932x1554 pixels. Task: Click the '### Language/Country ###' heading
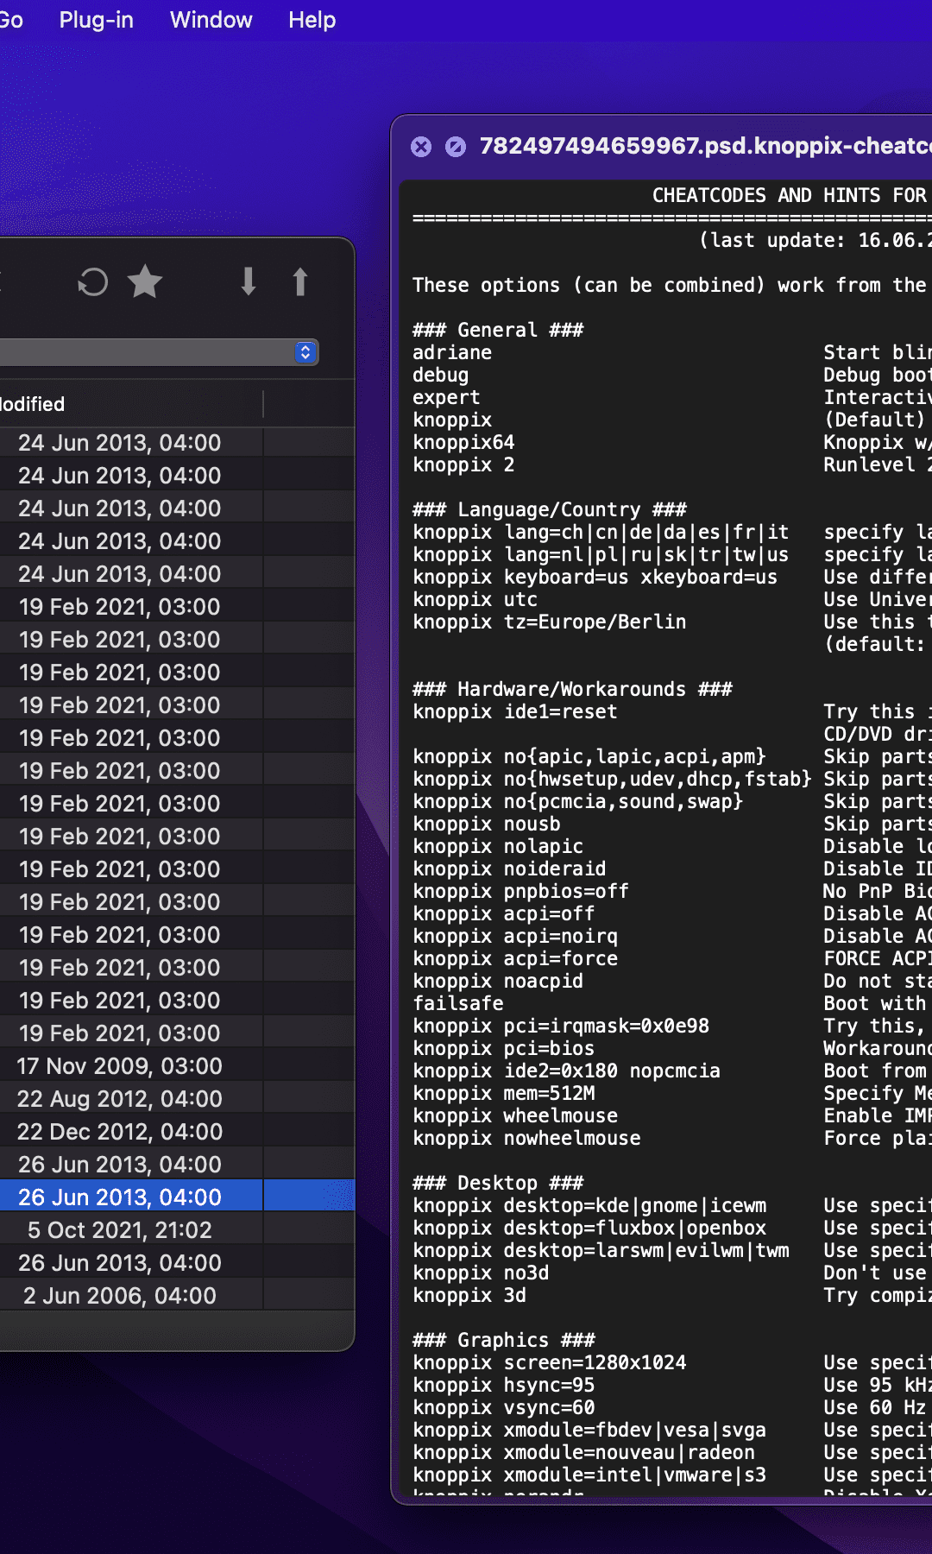click(550, 509)
